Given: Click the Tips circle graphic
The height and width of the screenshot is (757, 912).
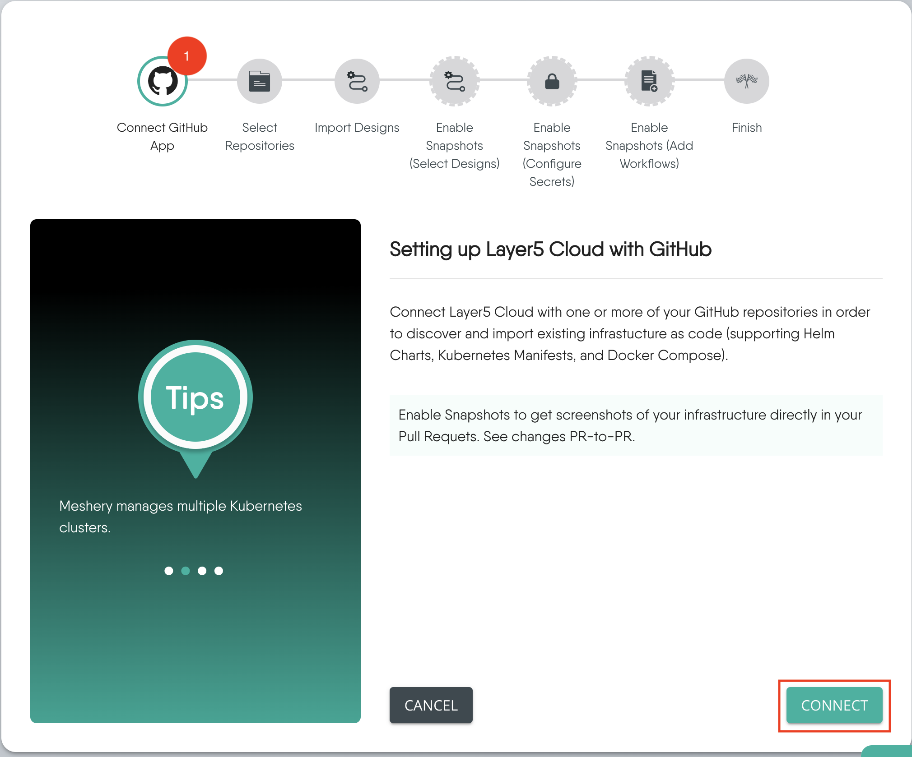Looking at the screenshot, I should (x=195, y=397).
